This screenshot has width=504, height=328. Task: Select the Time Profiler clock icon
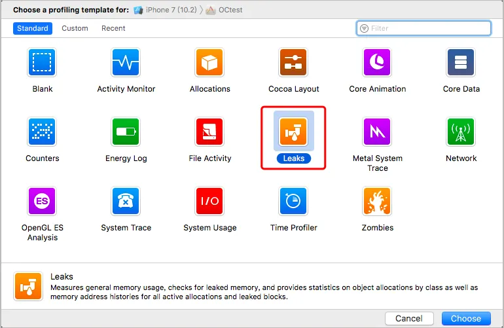pos(293,201)
